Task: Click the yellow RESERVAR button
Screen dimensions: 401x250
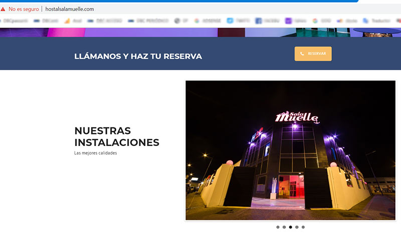Action: click(313, 53)
